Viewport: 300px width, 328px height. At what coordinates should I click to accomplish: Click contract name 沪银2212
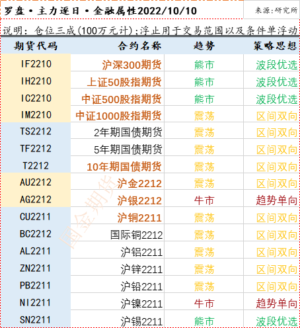(139, 200)
